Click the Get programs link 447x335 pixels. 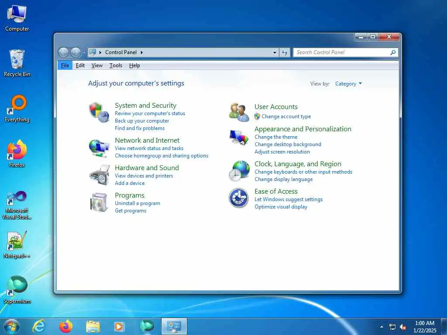[131, 211]
